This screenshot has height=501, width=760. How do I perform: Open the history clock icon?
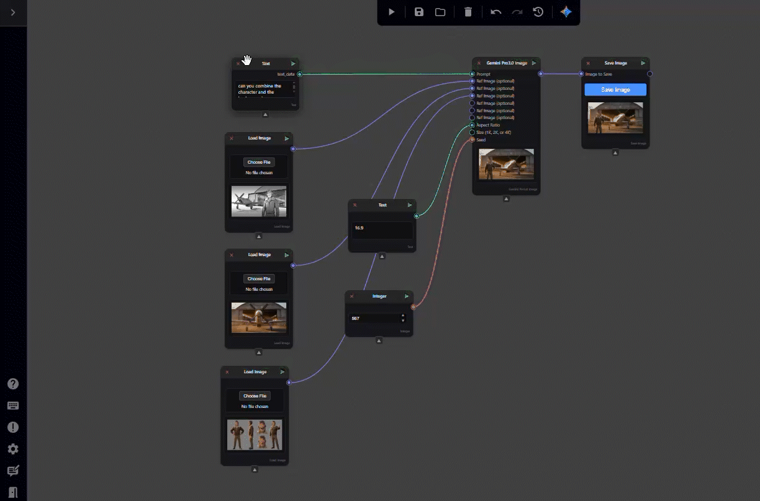pyautogui.click(x=538, y=12)
